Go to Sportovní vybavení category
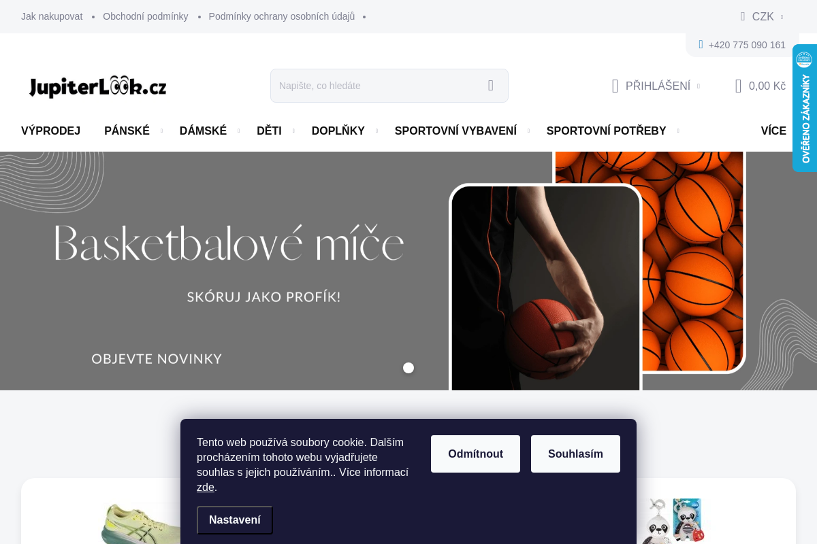The width and height of the screenshot is (817, 544). pyautogui.click(x=455, y=131)
